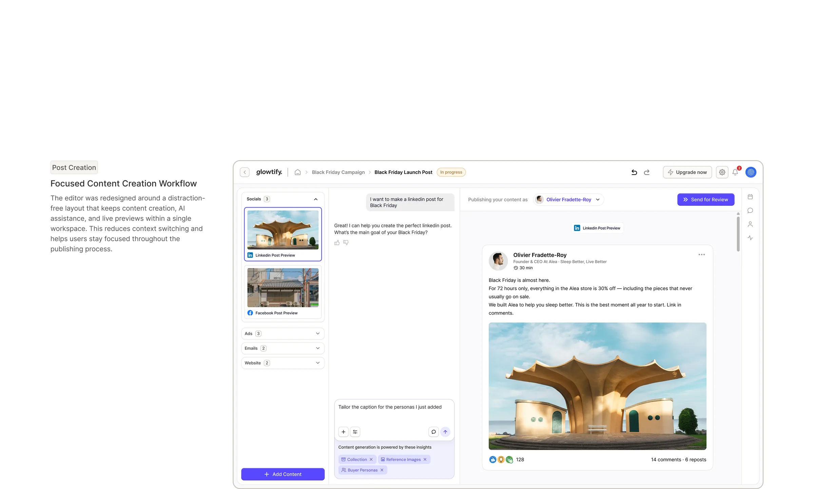Go to Black Friday Campaign breadcrumb
This screenshot has width=814, height=489.
tap(338, 172)
